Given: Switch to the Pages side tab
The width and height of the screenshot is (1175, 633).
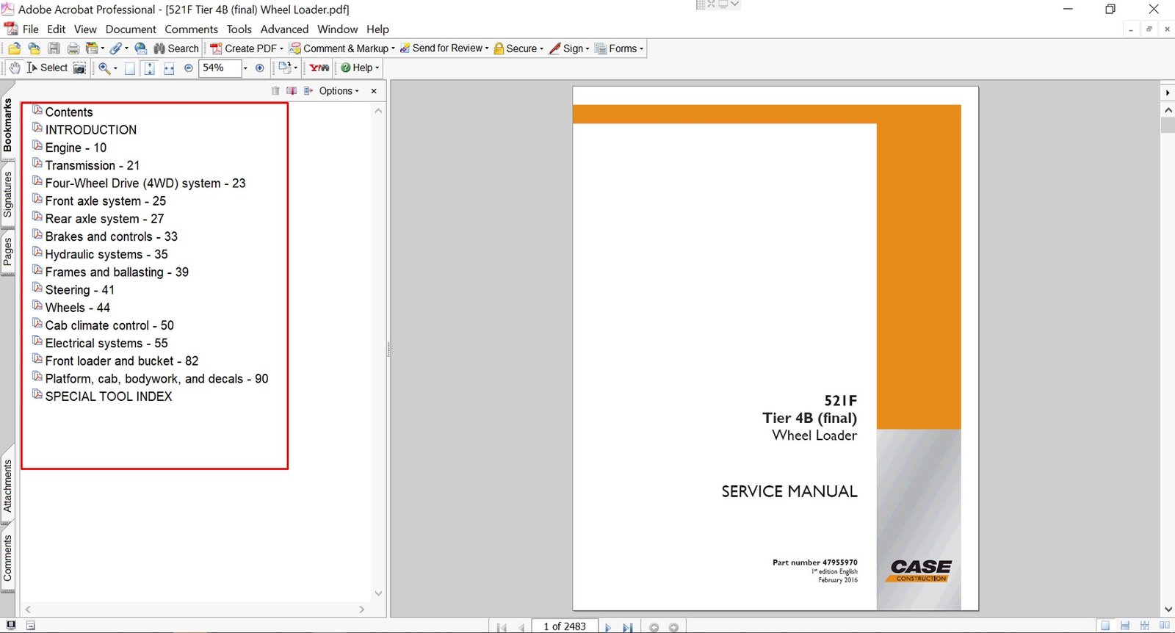Looking at the screenshot, I should pyautogui.click(x=8, y=252).
